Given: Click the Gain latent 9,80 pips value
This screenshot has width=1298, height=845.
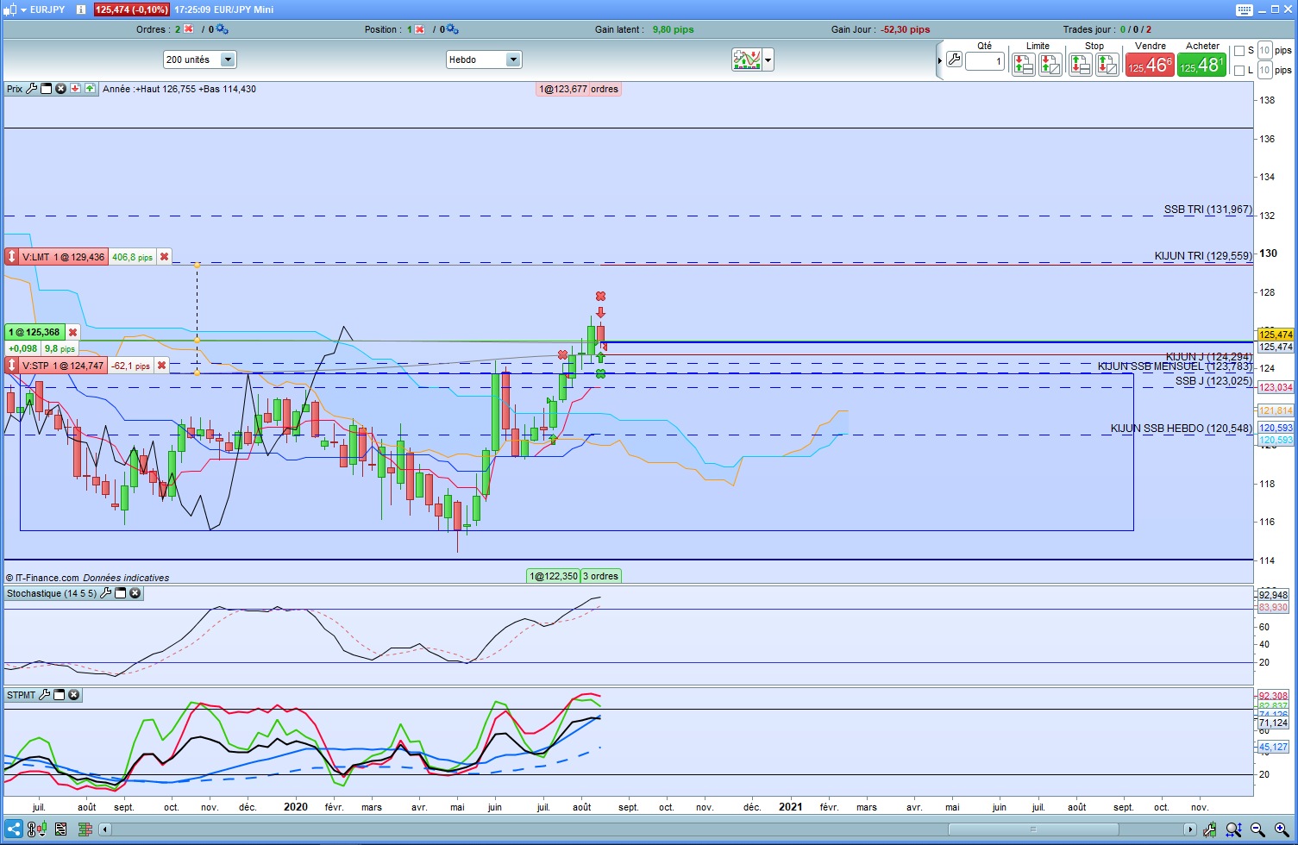Looking at the screenshot, I should 674,29.
